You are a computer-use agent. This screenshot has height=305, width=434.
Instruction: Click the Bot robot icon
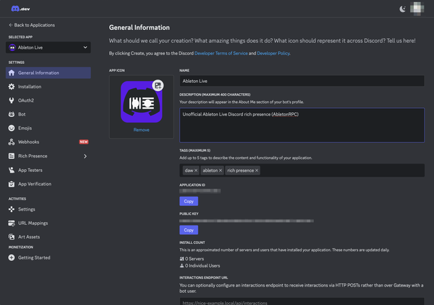[x=12, y=114]
